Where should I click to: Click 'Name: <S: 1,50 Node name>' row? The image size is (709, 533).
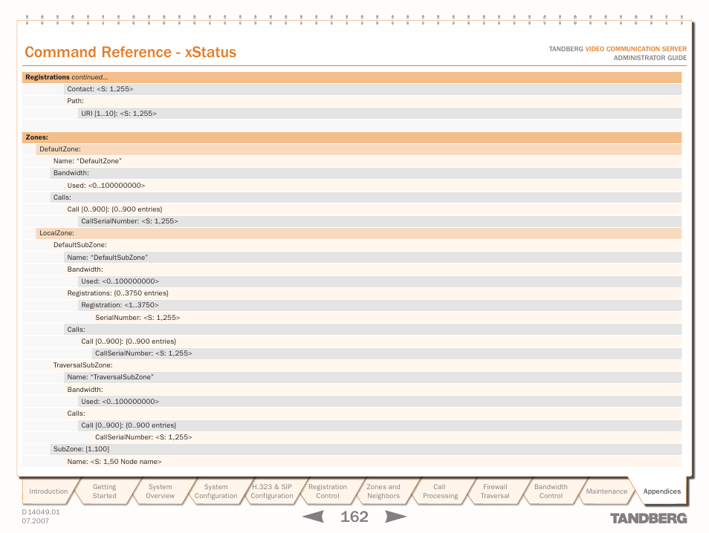372,462
